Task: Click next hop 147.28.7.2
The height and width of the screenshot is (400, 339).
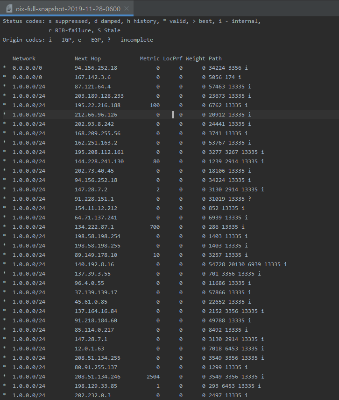Action: pyautogui.click(x=91, y=189)
